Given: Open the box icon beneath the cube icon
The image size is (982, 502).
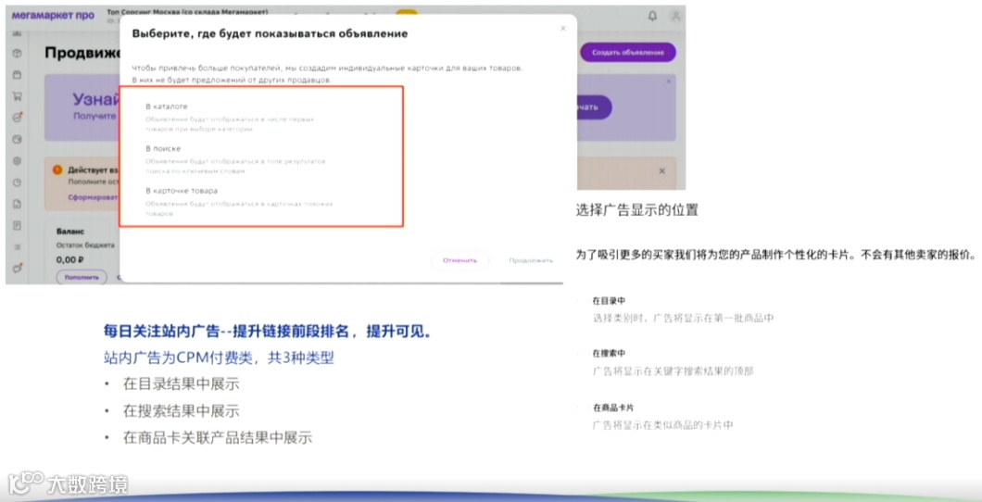Looking at the screenshot, I should click(x=18, y=75).
